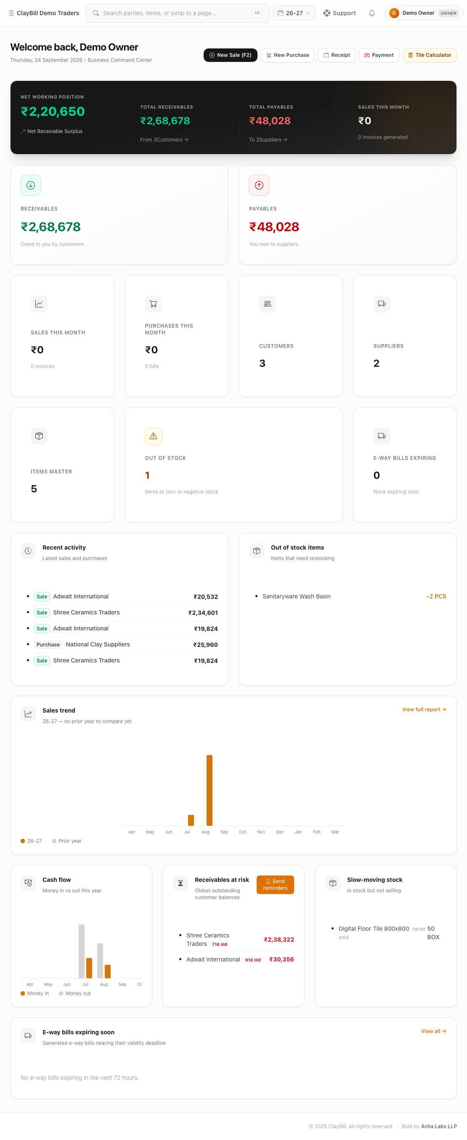Click the Support lifebuoy icon
This screenshot has width=467, height=1140.
coord(327,13)
